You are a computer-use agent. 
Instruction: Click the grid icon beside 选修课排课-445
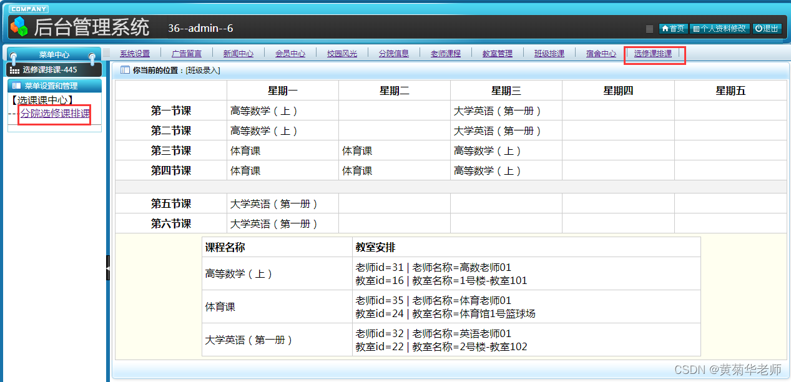click(15, 70)
